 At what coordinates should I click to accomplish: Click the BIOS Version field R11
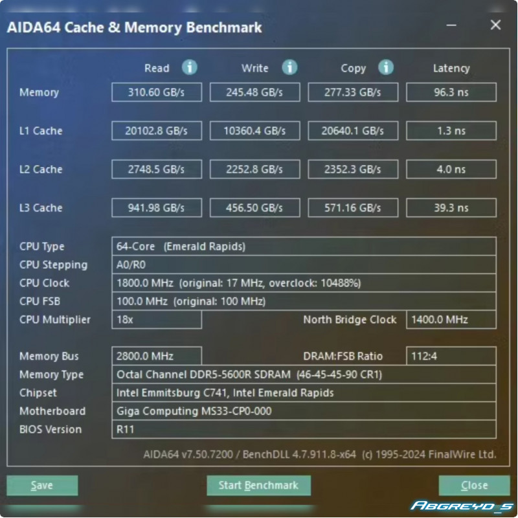click(304, 429)
